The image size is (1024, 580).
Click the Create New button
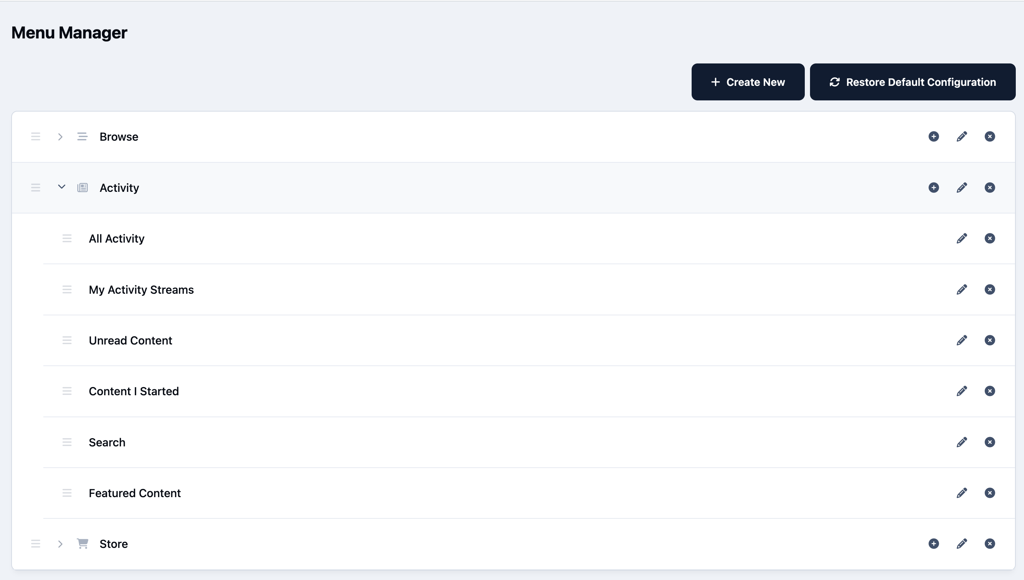(x=748, y=82)
